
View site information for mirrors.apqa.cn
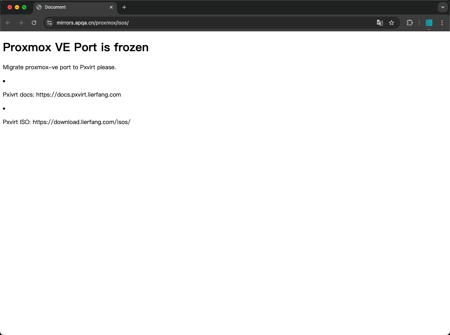click(50, 23)
